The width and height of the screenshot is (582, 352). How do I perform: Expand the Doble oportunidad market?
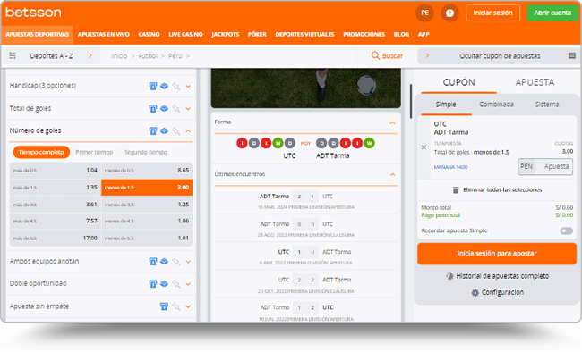(188, 284)
